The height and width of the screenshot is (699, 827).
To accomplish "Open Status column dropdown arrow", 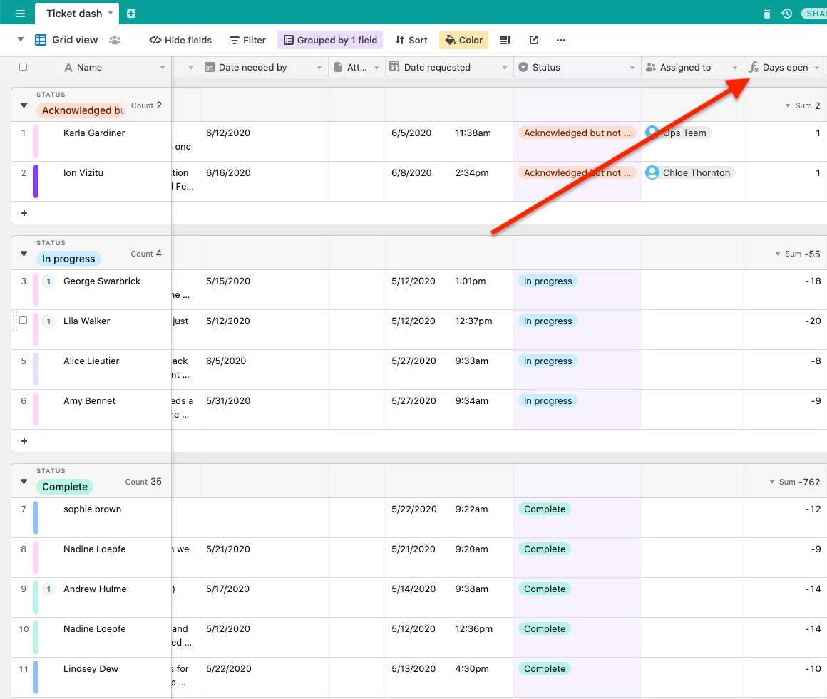I will [x=632, y=68].
